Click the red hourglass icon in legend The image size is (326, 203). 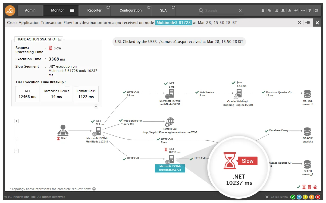click(x=304, y=187)
